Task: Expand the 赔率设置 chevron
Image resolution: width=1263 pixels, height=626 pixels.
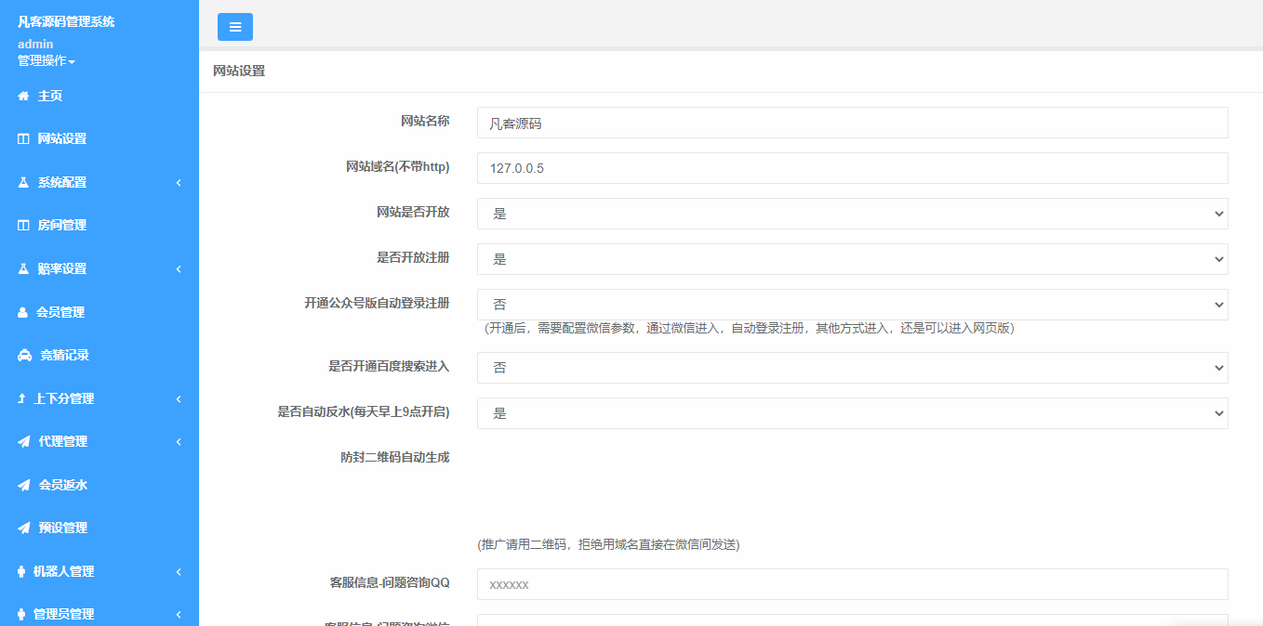Action: [x=179, y=269]
